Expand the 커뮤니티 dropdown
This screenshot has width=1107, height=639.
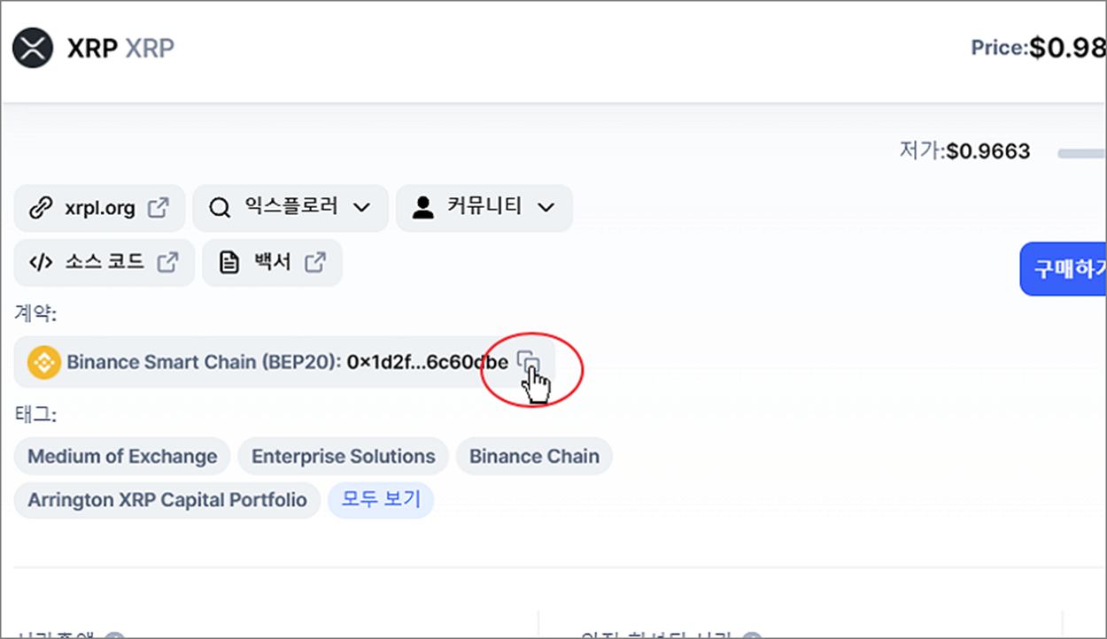[484, 208]
